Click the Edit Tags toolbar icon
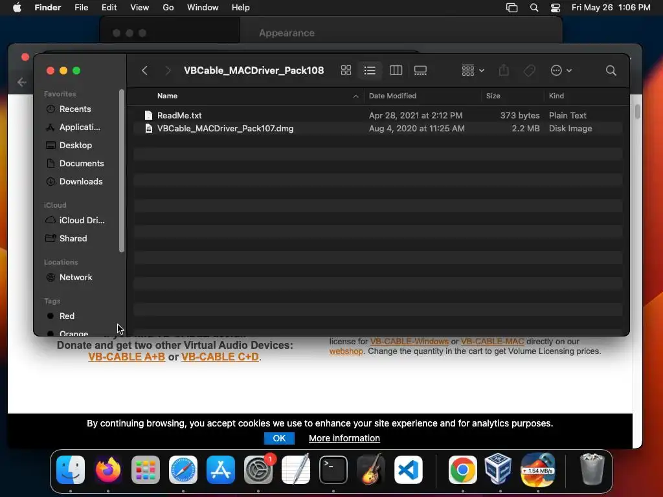 tap(530, 71)
